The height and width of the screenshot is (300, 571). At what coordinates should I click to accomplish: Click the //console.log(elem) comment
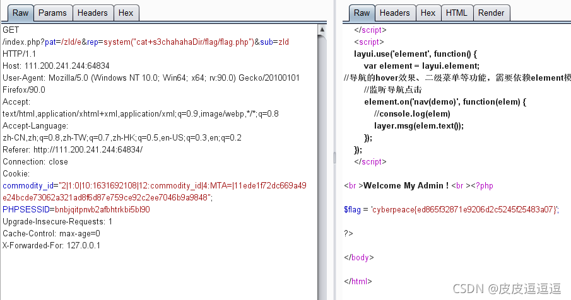[412, 114]
